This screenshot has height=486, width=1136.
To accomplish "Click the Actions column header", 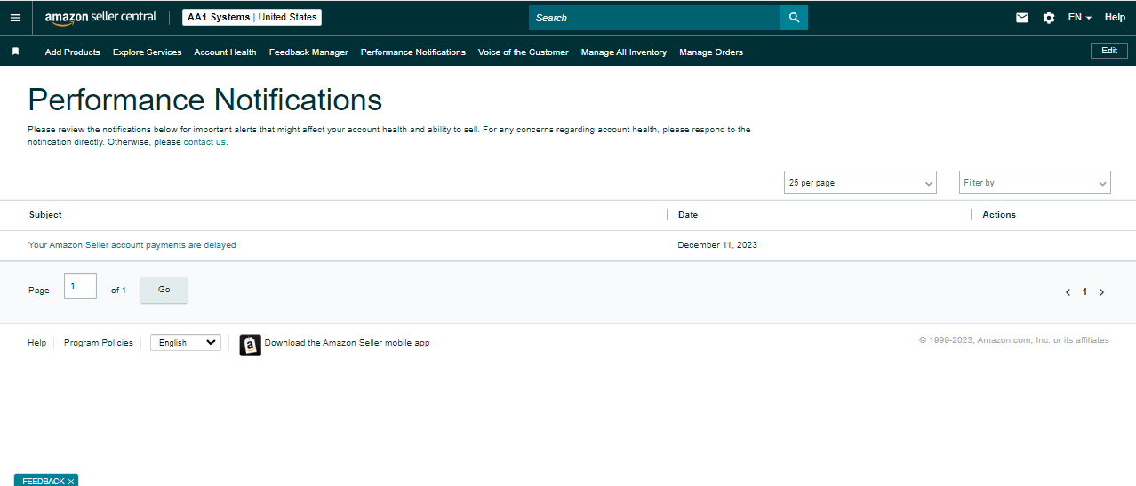I will [999, 215].
